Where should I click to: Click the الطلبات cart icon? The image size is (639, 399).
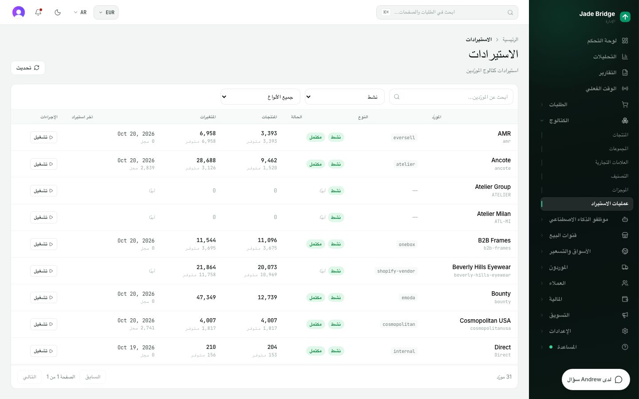pyautogui.click(x=625, y=105)
